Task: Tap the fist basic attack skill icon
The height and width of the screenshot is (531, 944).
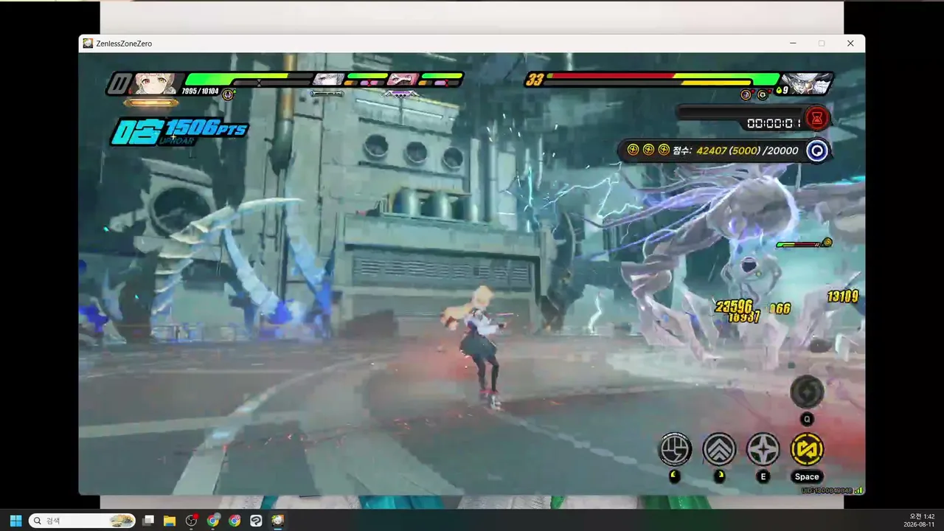Action: [675, 448]
